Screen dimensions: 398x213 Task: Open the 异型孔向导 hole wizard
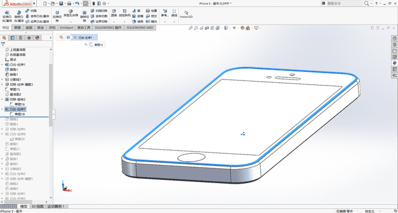point(71,13)
